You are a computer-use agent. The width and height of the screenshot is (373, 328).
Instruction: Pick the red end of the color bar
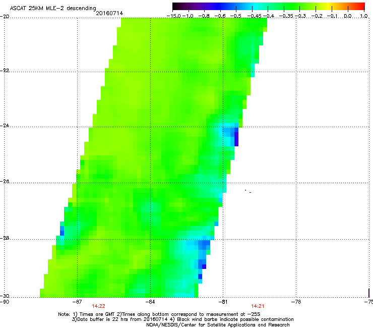pos(361,7)
